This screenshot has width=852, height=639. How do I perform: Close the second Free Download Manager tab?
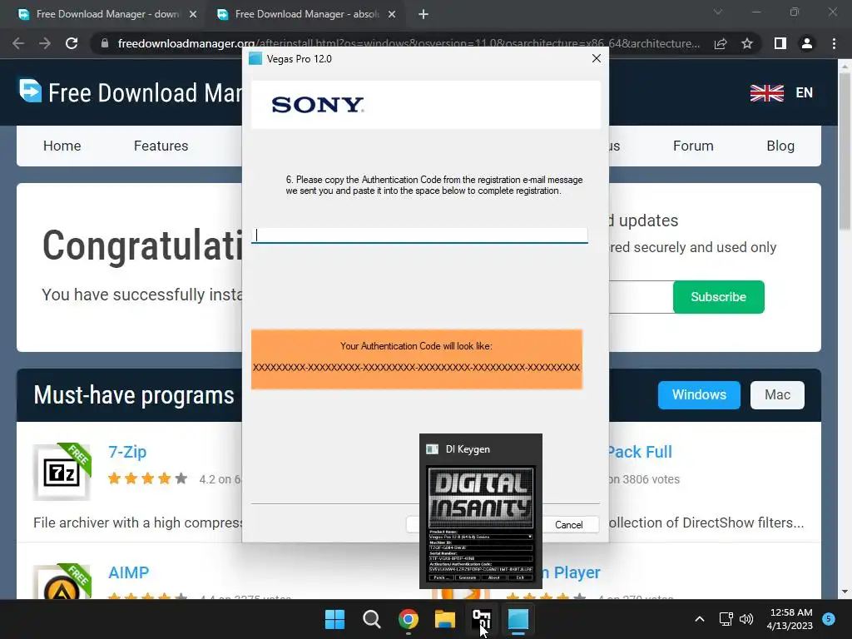click(x=392, y=14)
